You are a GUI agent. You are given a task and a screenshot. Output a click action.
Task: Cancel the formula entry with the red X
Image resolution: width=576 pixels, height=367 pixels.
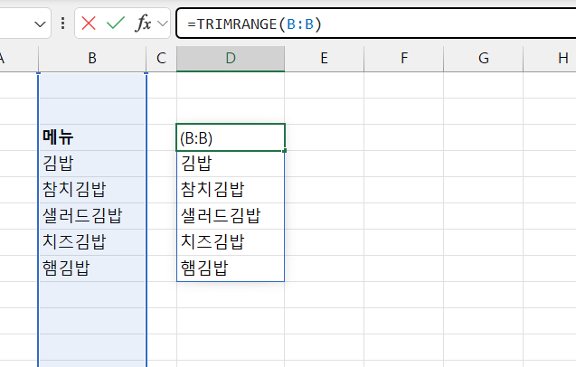89,24
